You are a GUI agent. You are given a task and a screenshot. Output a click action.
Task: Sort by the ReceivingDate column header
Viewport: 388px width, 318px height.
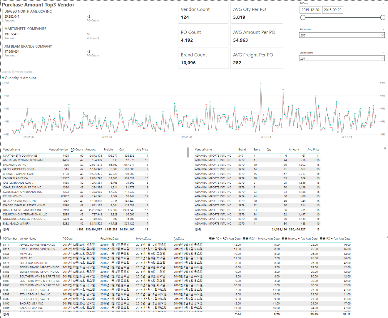pyautogui.click(x=109, y=239)
